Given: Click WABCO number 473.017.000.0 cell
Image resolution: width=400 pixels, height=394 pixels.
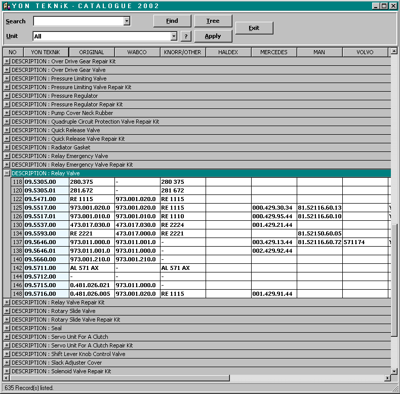Looking at the screenshot, I should 137,233.
